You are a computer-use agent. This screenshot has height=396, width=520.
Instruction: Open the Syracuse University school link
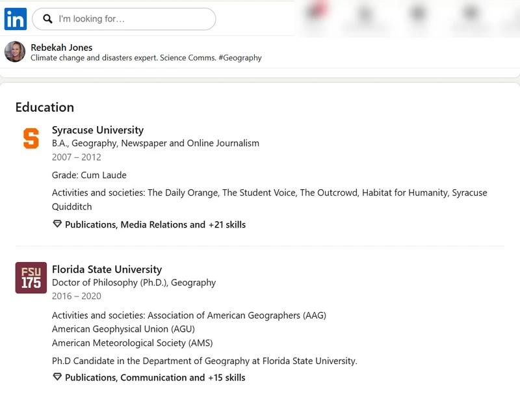(x=98, y=130)
